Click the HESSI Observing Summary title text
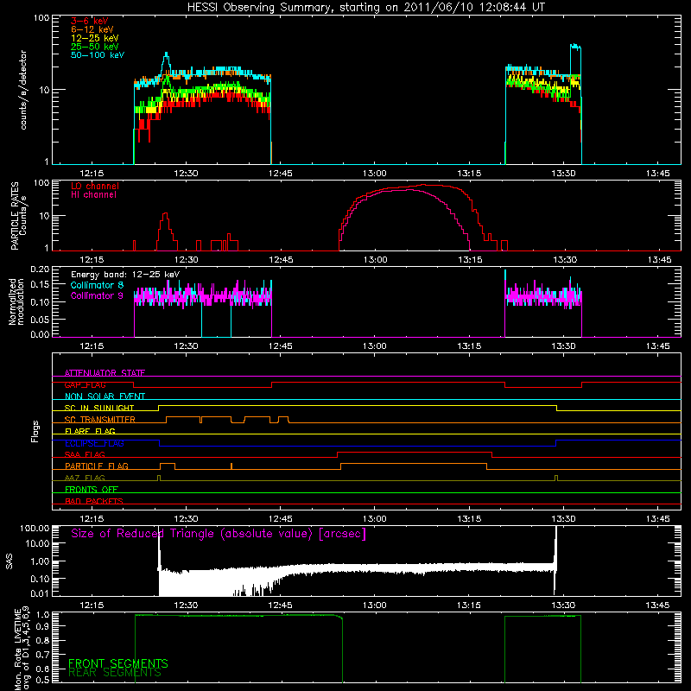691x691 pixels. [x=365, y=8]
